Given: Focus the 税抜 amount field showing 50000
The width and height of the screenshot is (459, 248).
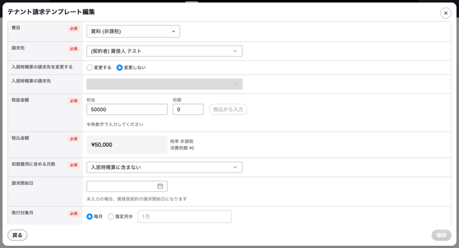Looking at the screenshot, I should coord(127,110).
